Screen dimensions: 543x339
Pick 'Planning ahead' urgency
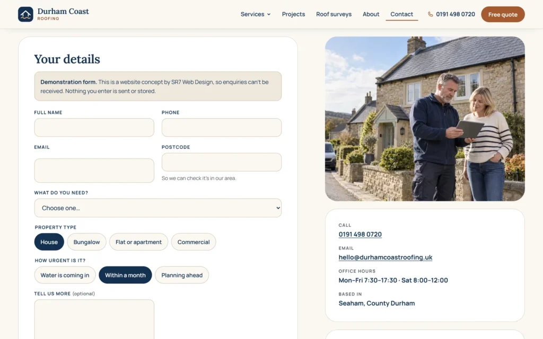click(182, 275)
